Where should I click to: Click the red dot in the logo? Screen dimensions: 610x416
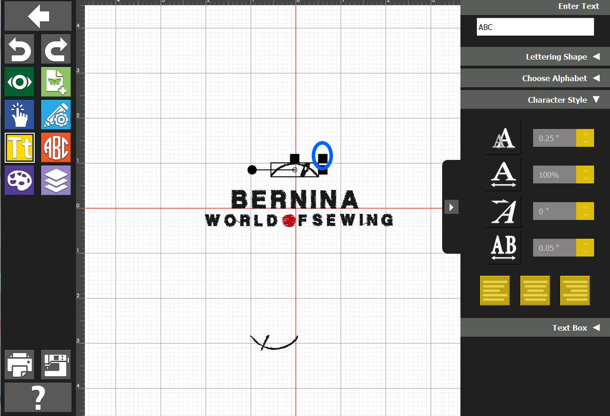[289, 220]
